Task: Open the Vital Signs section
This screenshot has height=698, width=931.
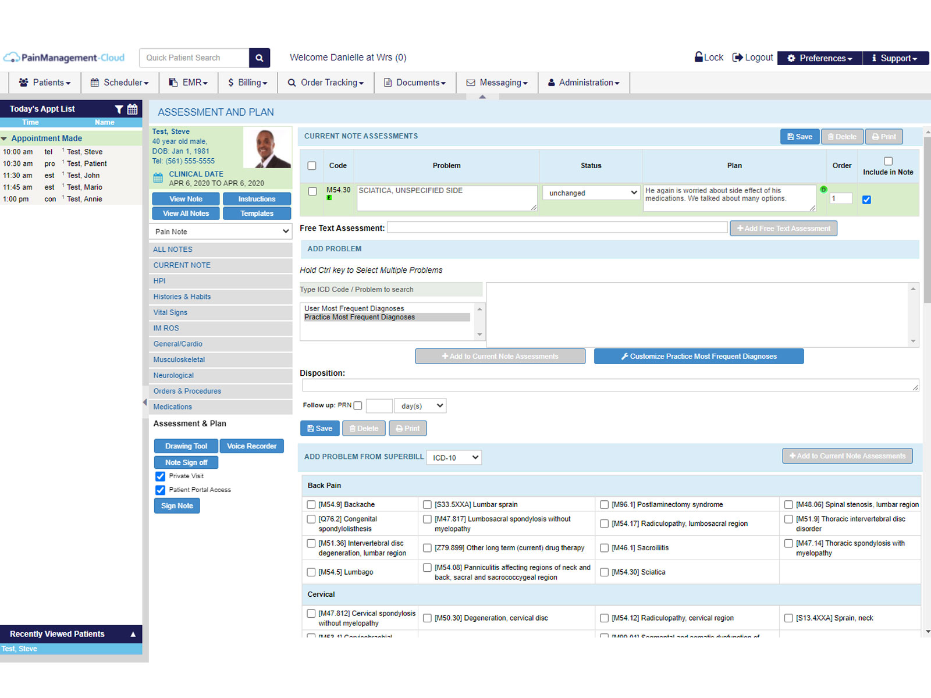Action: click(221, 312)
